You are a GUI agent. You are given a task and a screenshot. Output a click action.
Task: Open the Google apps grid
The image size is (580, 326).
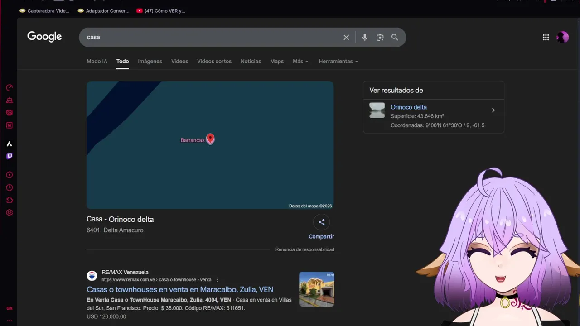click(x=546, y=38)
